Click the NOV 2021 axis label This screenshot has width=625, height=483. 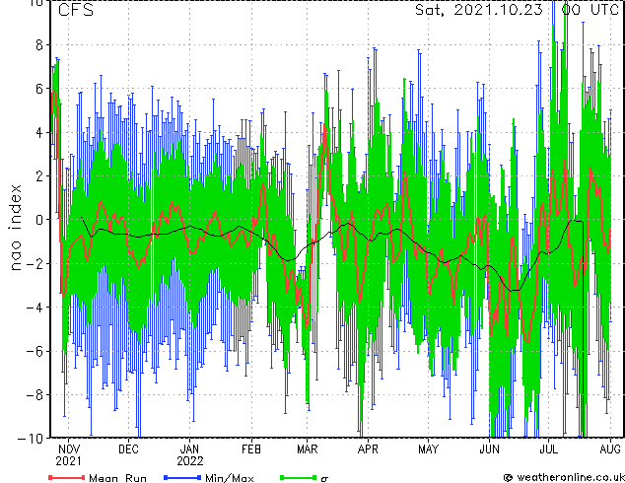click(69, 455)
